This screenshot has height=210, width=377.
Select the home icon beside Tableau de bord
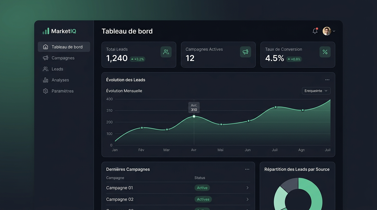coord(45,47)
